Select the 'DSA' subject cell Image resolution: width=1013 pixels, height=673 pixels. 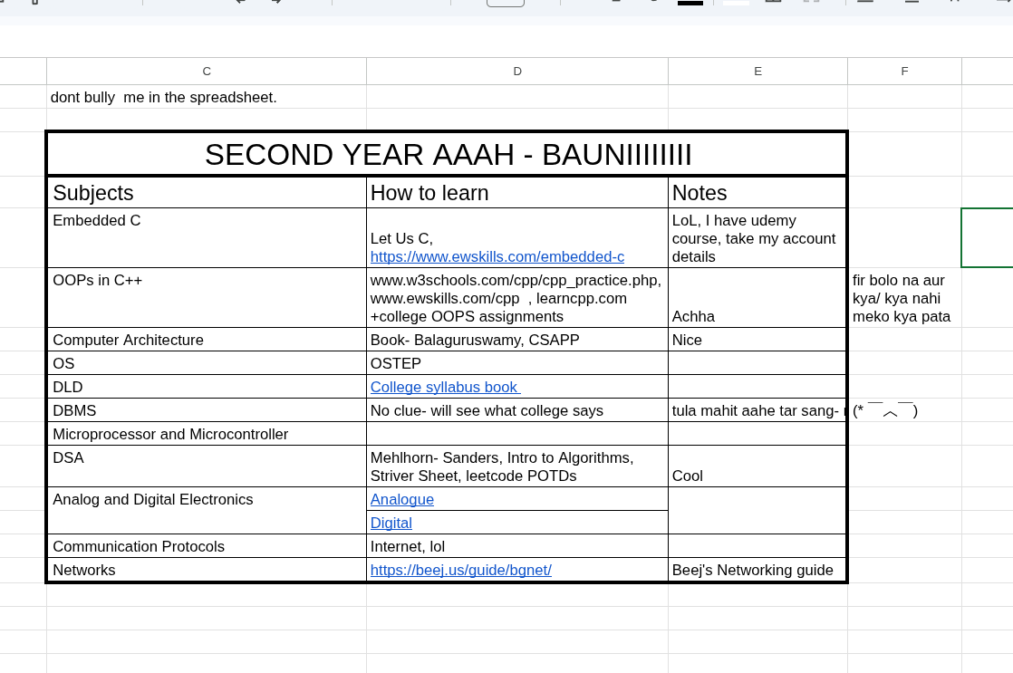(207, 466)
